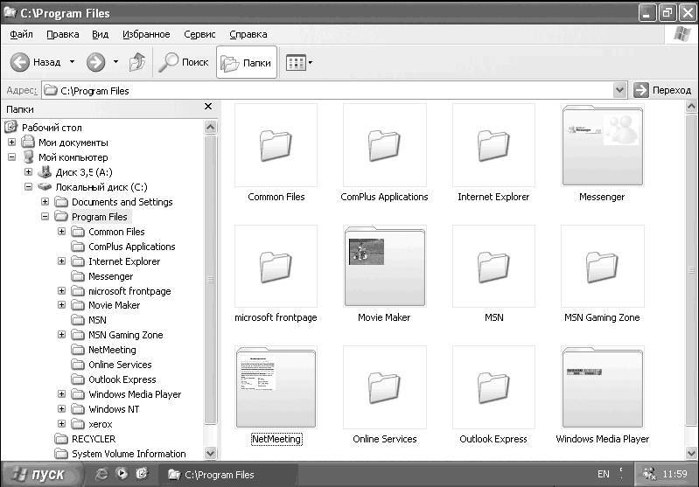Toggle the Folders (Папки) pane button

pos(246,62)
